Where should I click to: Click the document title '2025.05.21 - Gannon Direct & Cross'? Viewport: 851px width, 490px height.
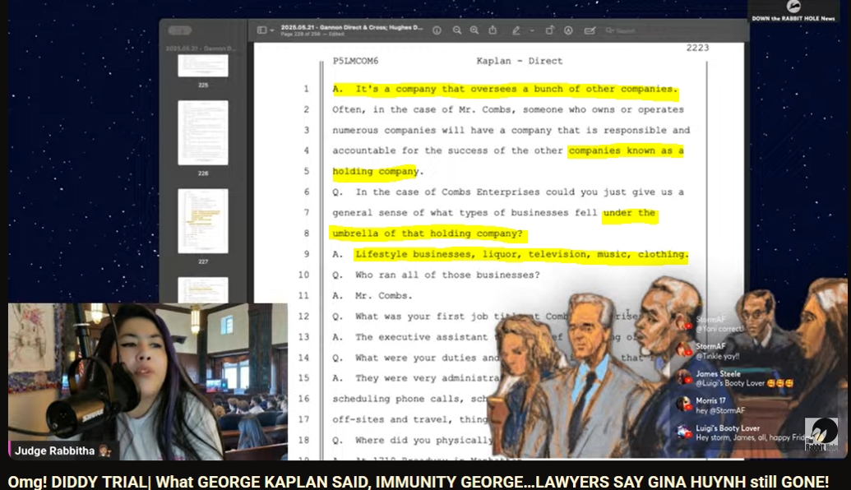click(351, 27)
